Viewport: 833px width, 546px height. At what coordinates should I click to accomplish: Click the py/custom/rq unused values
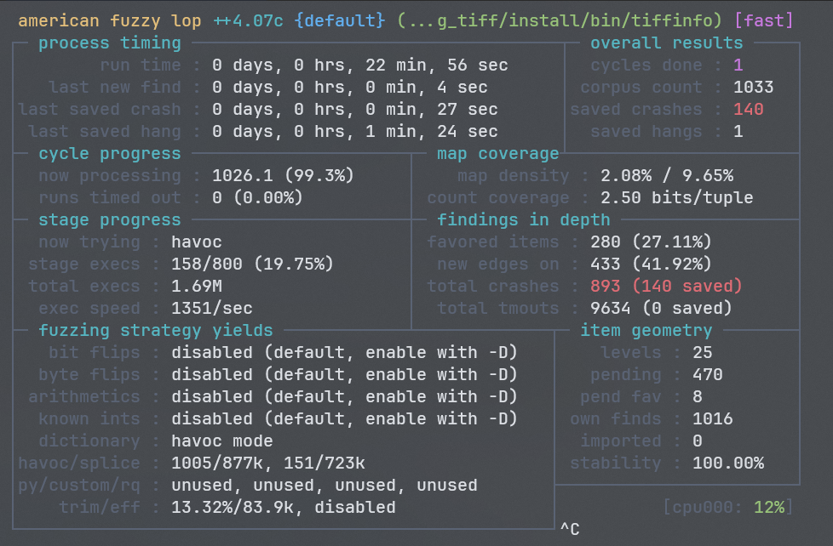(x=324, y=486)
